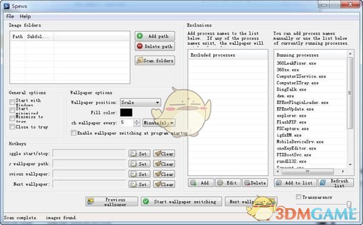The image size is (363, 225).
Task: Toggle the Transparency checkbox
Action: 299,197
